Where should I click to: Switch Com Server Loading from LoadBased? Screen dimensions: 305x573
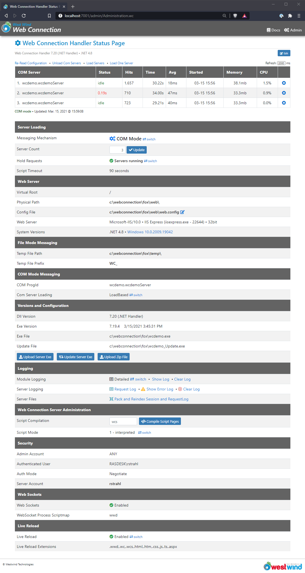pos(136,295)
